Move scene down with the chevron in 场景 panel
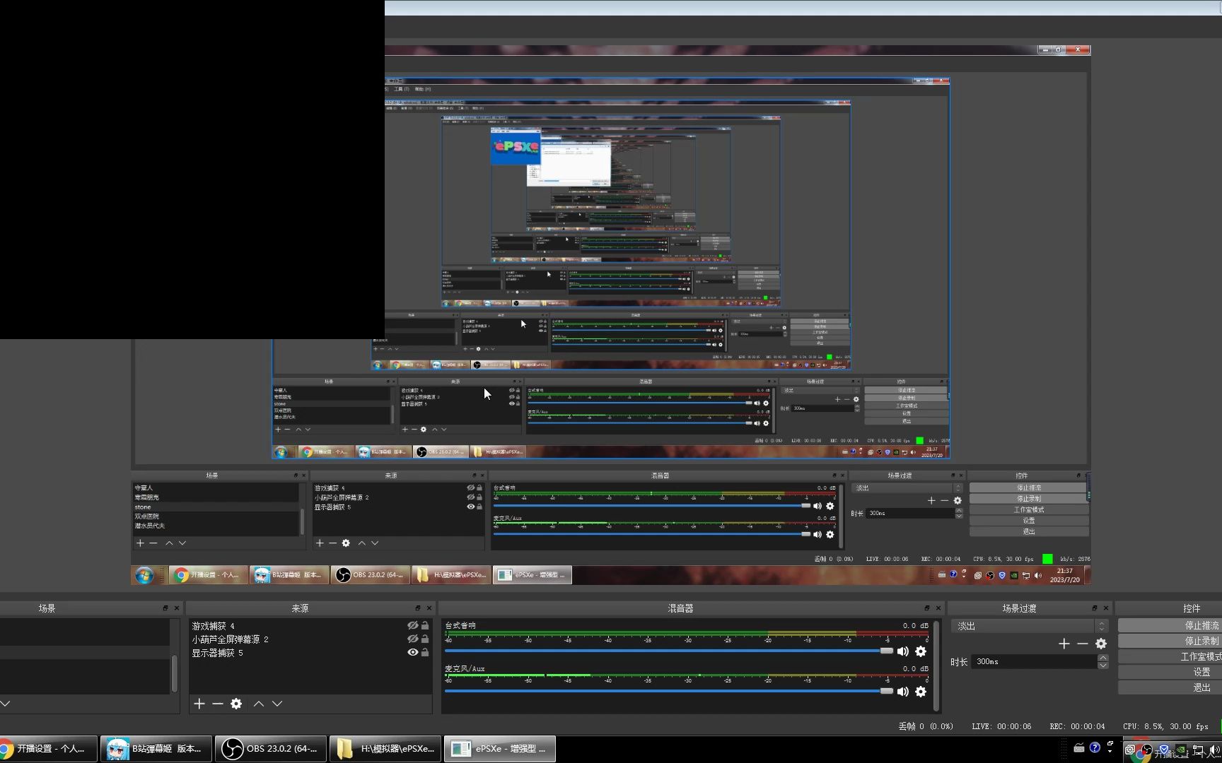This screenshot has height=763, width=1222. (x=4, y=704)
